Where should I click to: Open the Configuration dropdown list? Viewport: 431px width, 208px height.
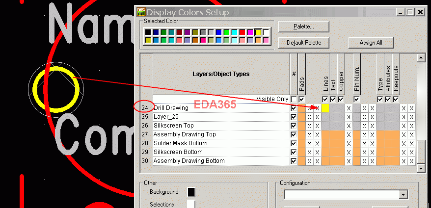pyautogui.click(x=403, y=195)
